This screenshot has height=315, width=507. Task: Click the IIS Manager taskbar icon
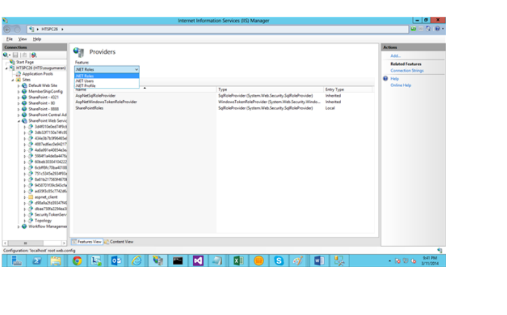click(158, 261)
